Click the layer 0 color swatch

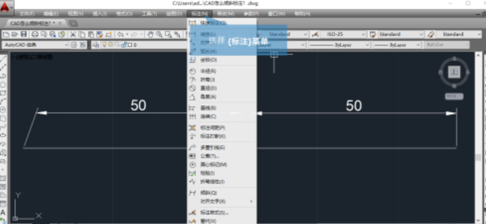[130, 45]
